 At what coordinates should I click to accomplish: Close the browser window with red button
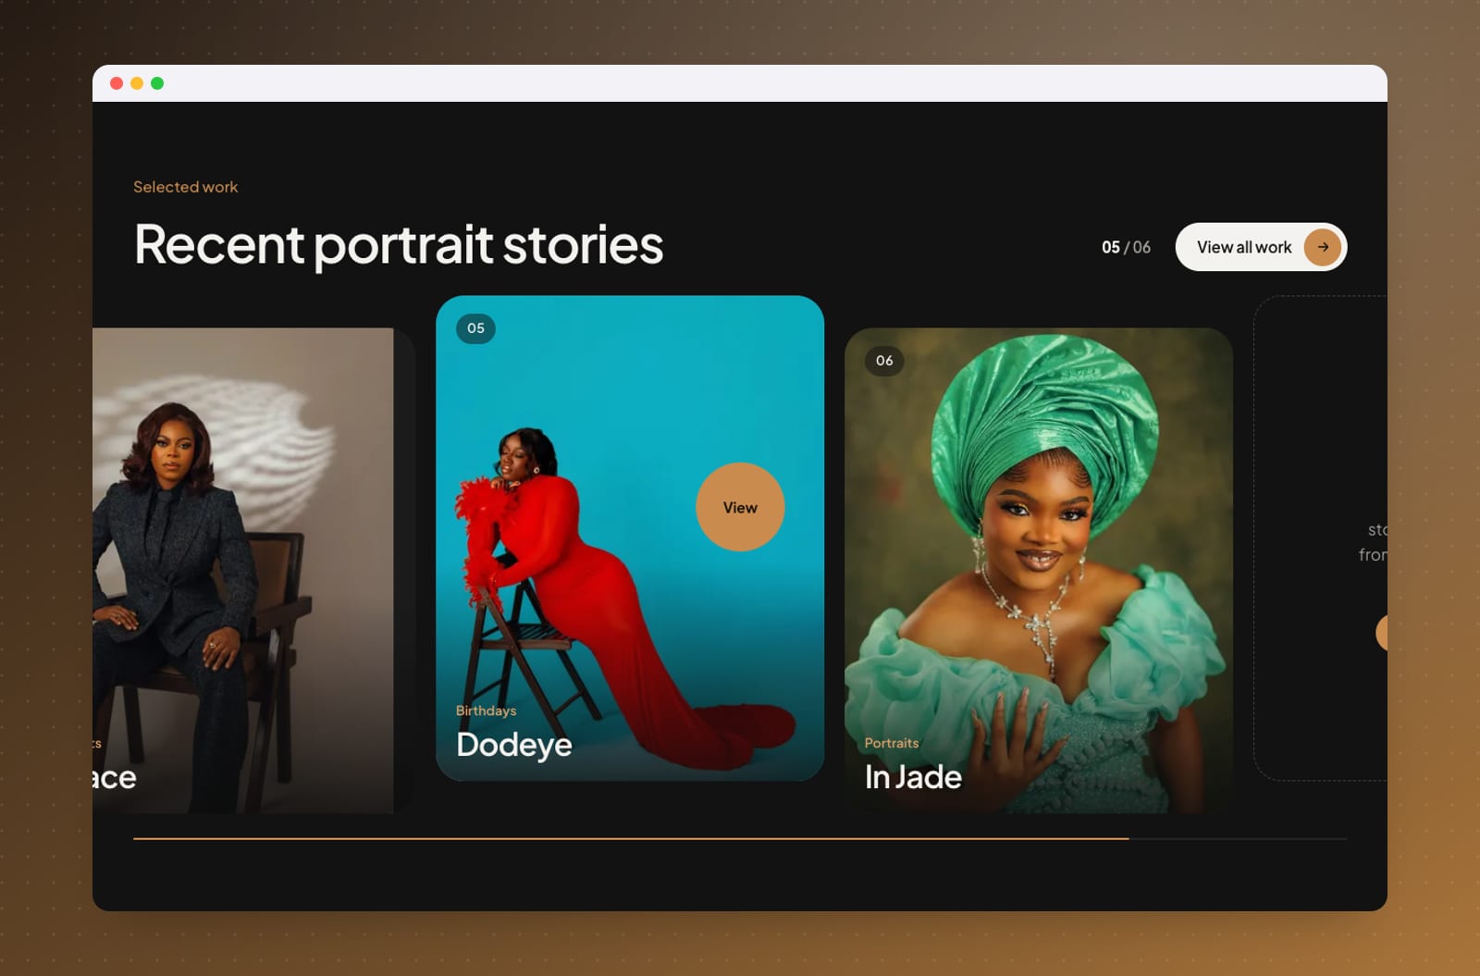pyautogui.click(x=117, y=83)
